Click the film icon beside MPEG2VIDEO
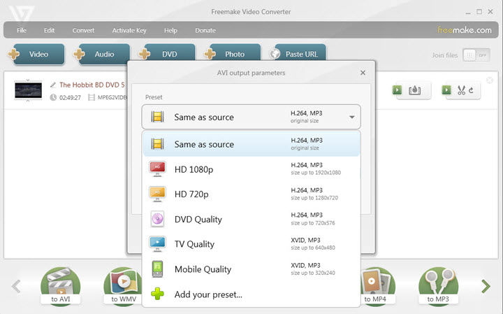This screenshot has height=314, width=503. click(x=92, y=97)
